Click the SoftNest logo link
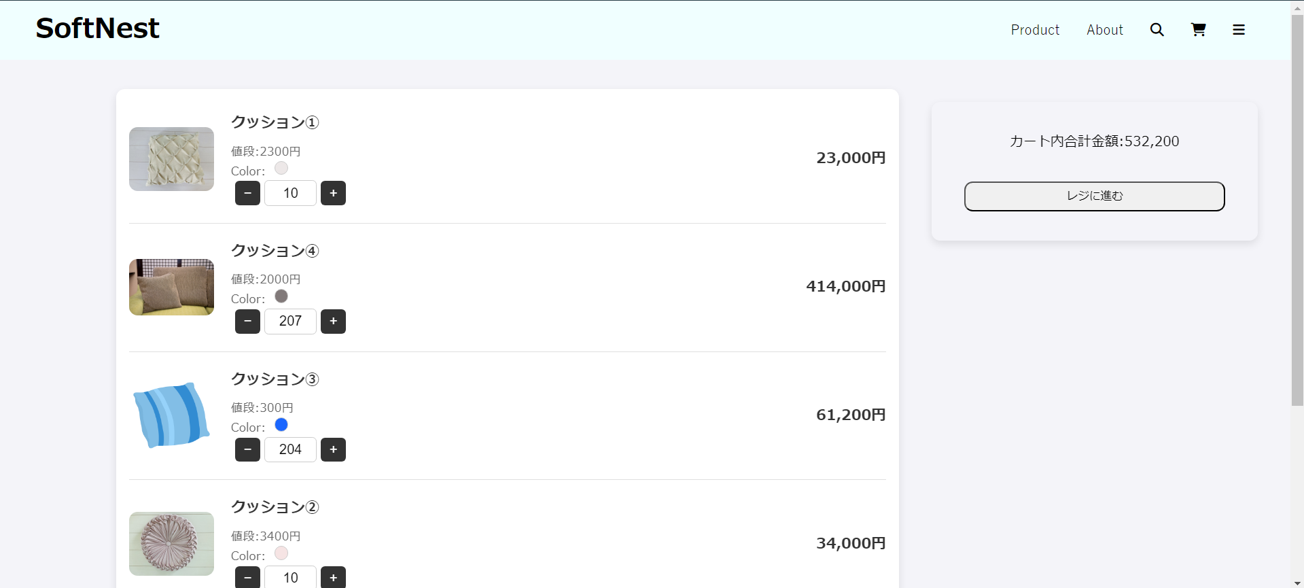The image size is (1304, 588). 97,29
